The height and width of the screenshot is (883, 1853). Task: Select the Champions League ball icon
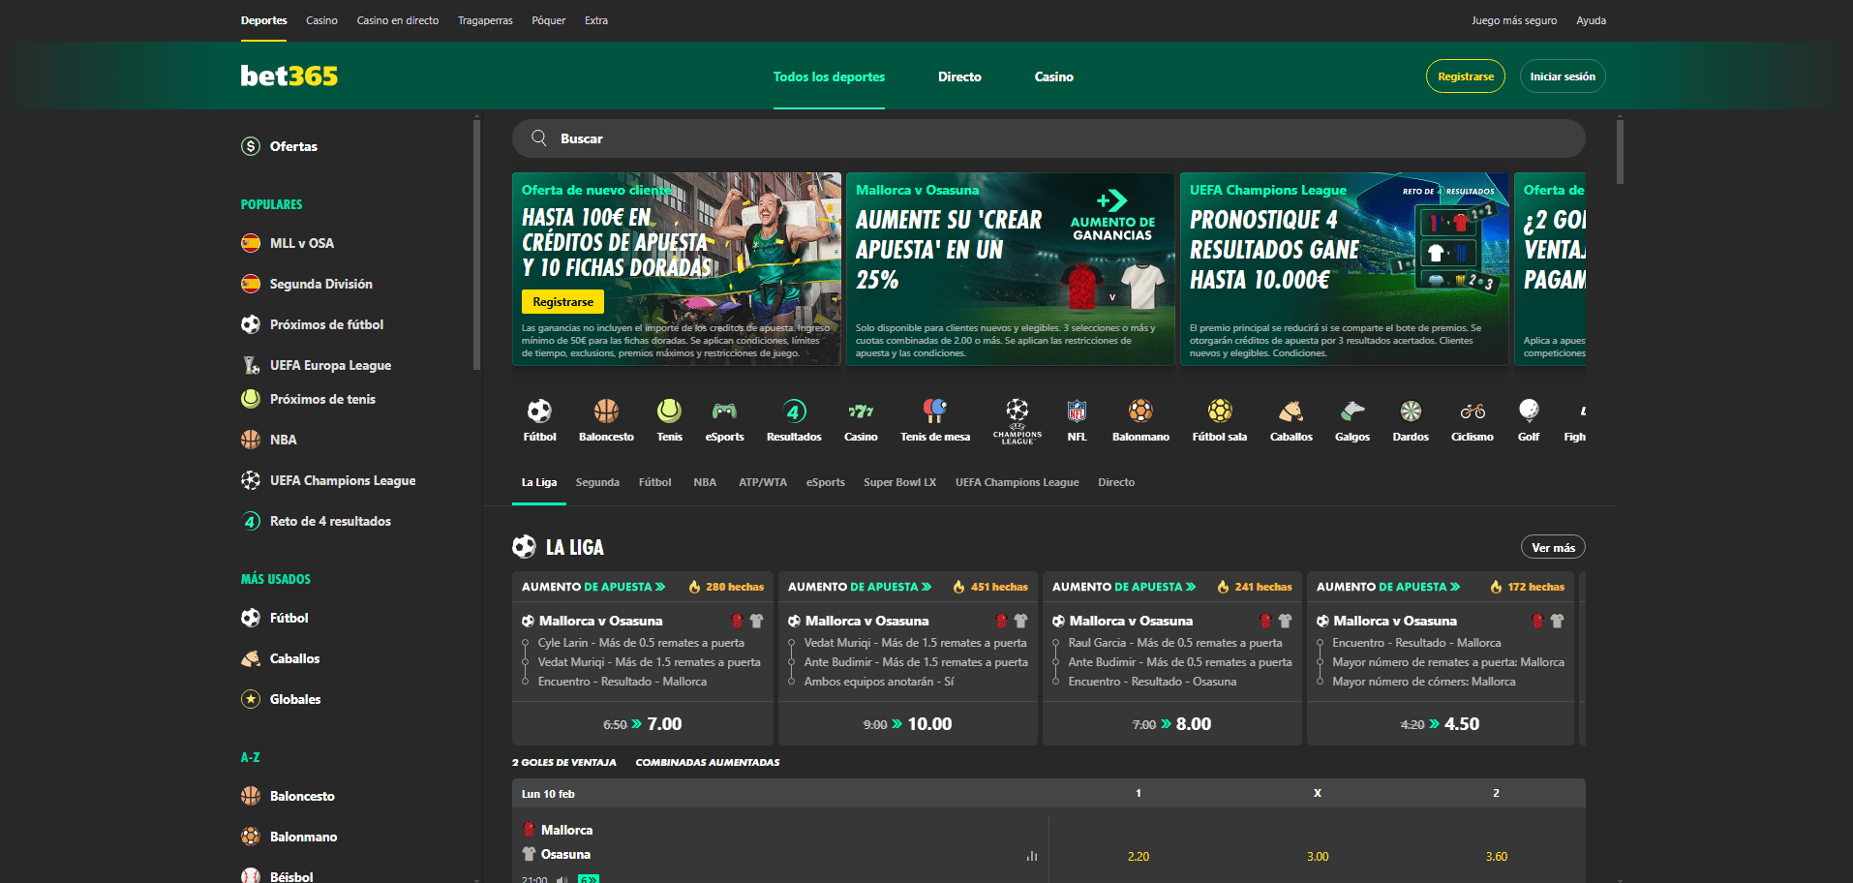pyautogui.click(x=1017, y=409)
